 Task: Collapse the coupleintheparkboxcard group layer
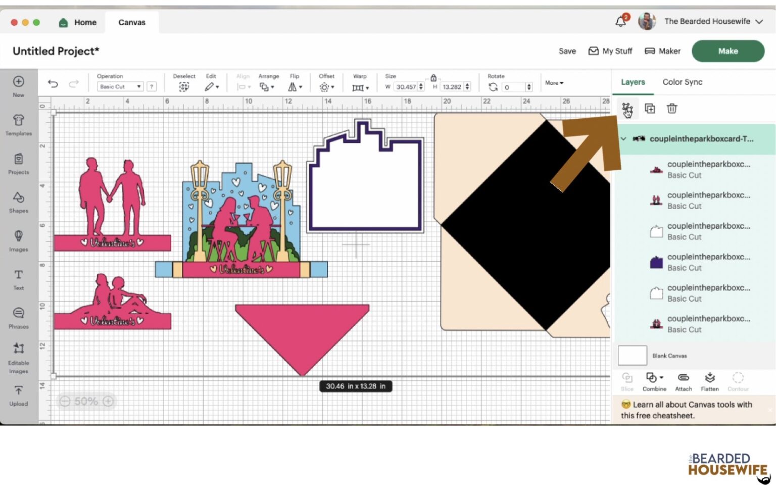coord(623,139)
